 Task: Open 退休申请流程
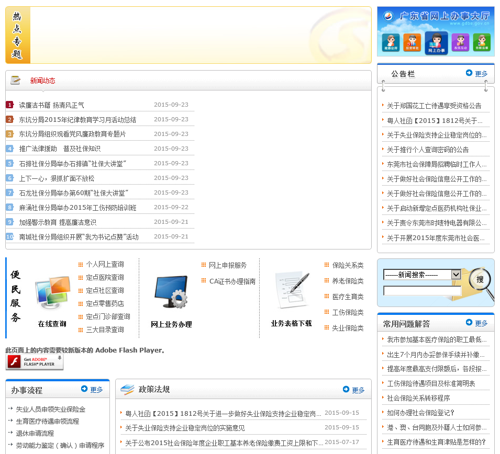click(35, 433)
